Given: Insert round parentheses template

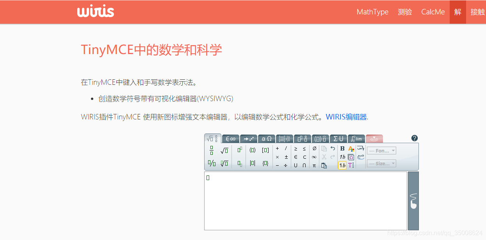Looking at the screenshot, I should 253,150.
